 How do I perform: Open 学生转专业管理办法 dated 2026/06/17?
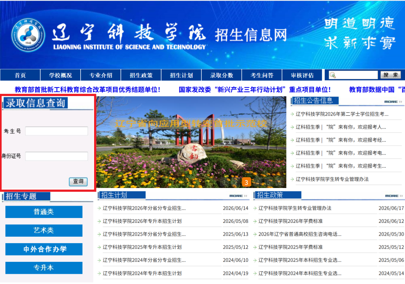pos(295,208)
